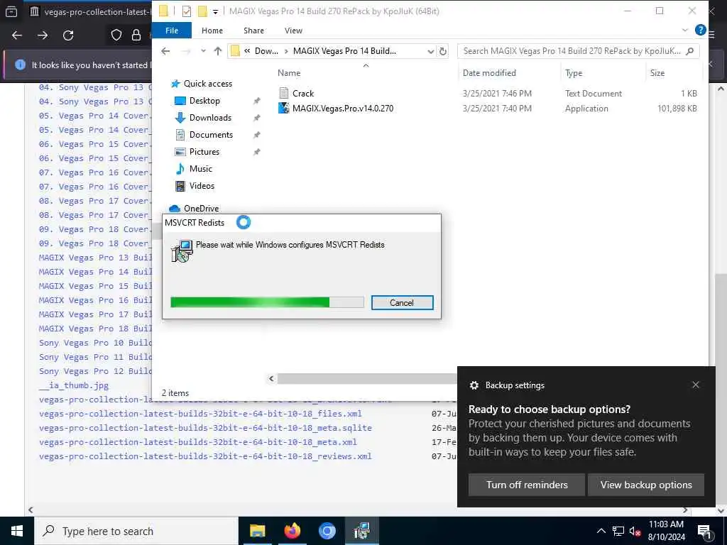Click the properties checkmark toolbar icon

pos(187,11)
